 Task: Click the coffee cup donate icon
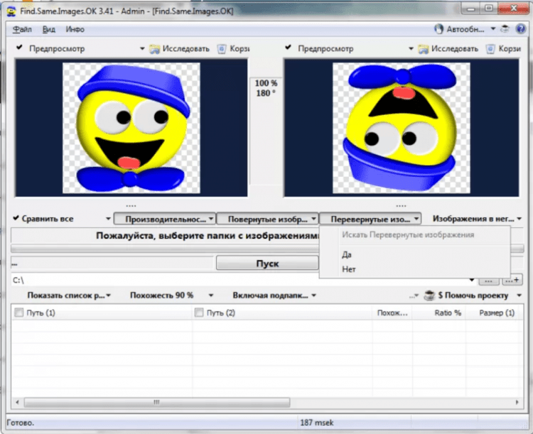coord(429,295)
